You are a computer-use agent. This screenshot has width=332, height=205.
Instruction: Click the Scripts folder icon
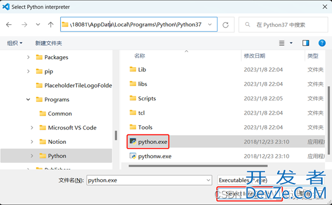pos(133,98)
